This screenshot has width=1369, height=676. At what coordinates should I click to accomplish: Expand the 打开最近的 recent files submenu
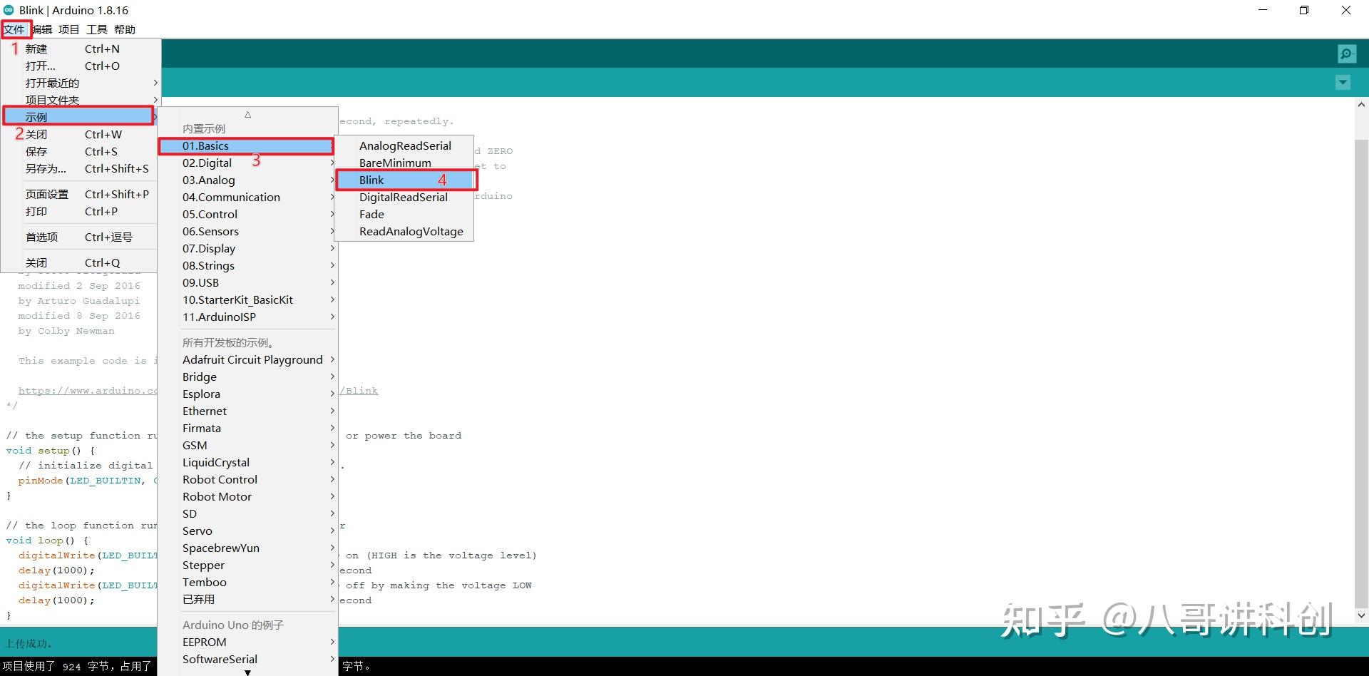(x=51, y=83)
